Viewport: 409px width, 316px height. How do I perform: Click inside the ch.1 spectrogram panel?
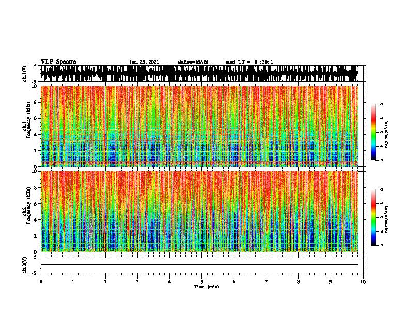(199, 126)
